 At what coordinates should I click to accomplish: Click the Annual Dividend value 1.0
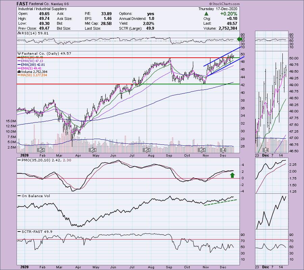point(151,19)
